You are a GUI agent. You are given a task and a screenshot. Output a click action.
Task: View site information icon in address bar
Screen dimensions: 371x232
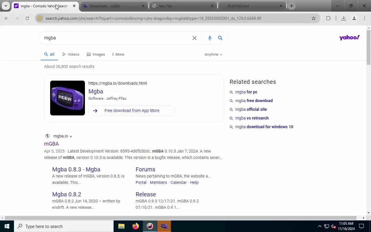pos(40,18)
